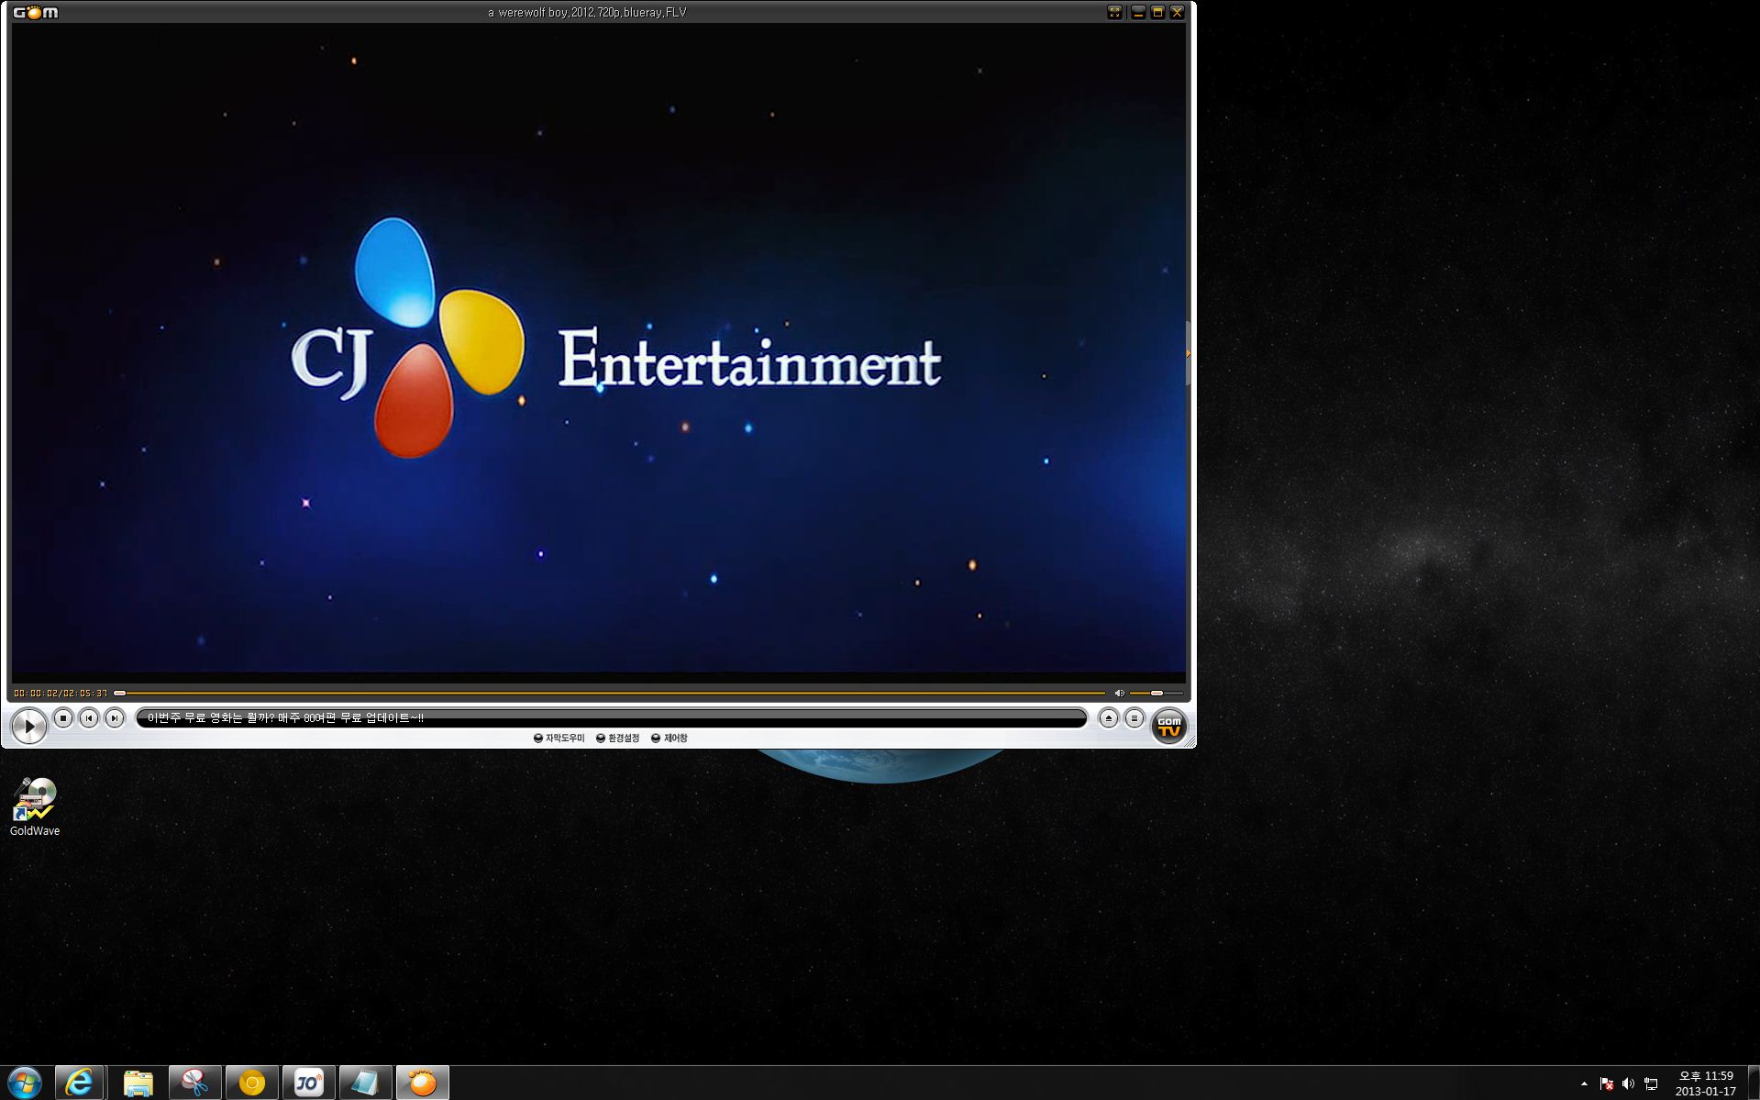Start playback with the Play button
The image size is (1760, 1100).
point(28,726)
